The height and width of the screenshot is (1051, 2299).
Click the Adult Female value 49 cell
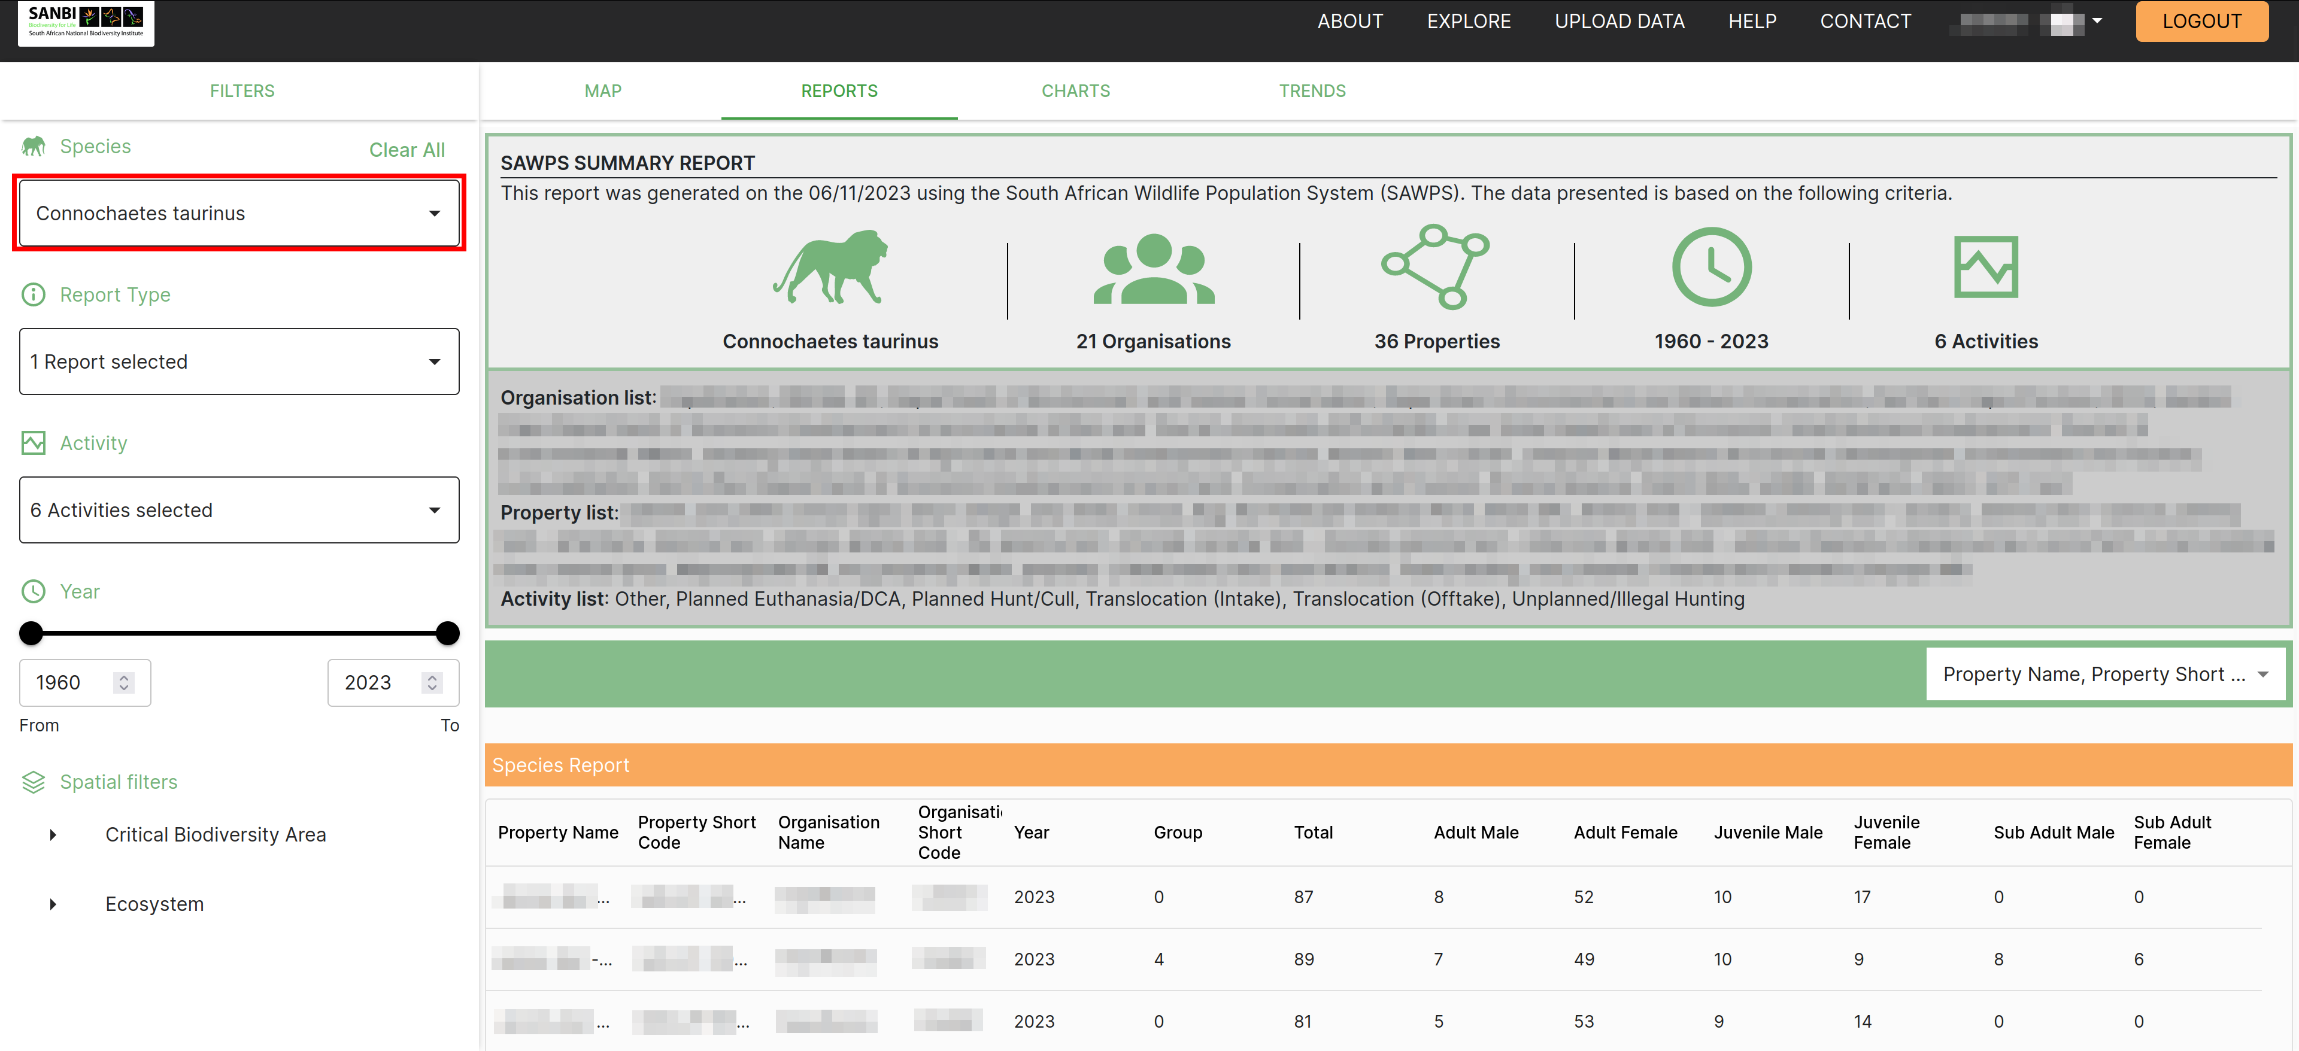[x=1583, y=960]
